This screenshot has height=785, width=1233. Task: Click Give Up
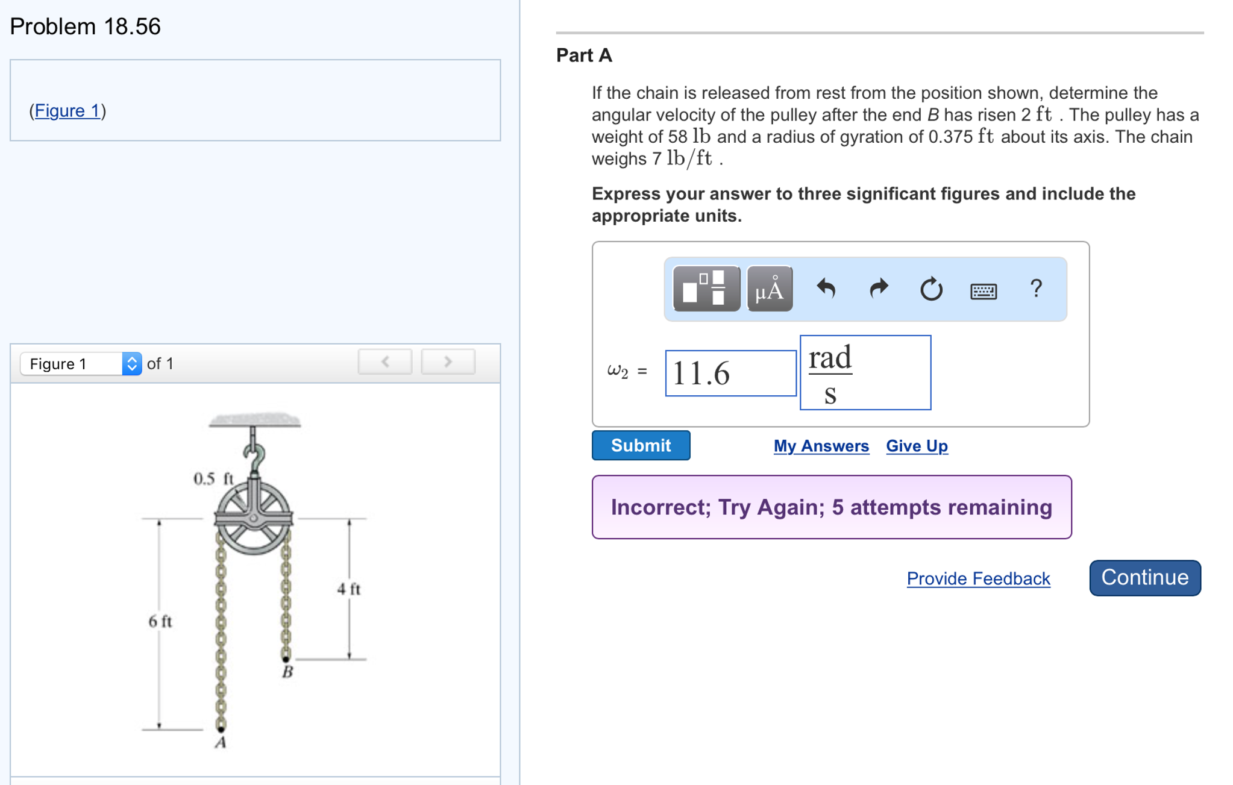click(x=917, y=446)
